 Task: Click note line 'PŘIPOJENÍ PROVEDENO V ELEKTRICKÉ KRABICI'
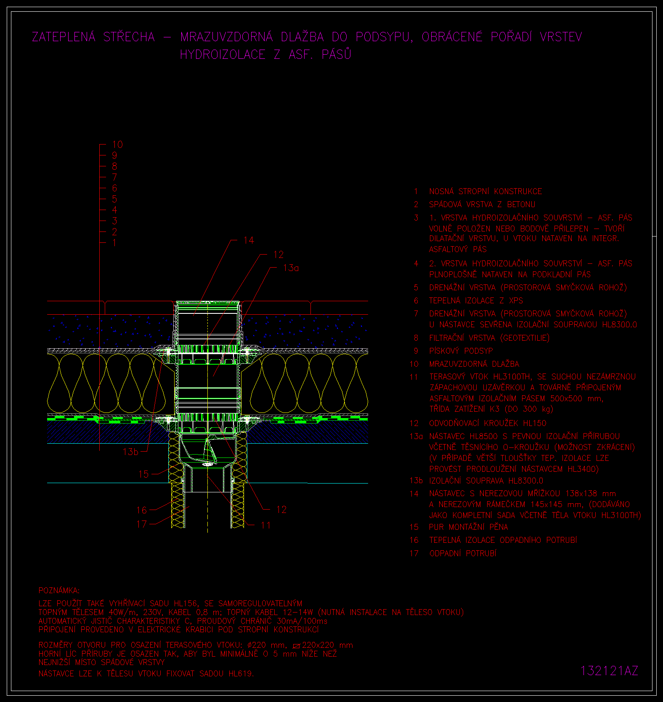tap(178, 630)
